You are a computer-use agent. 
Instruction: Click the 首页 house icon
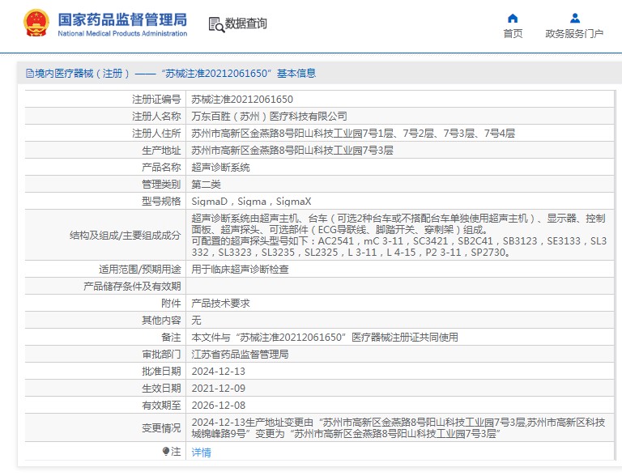[x=513, y=18]
